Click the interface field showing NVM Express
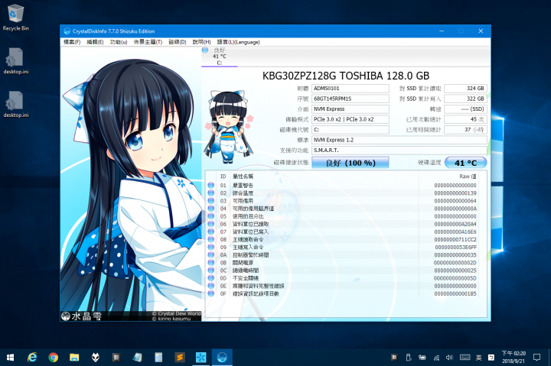The height and width of the screenshot is (366, 551). [x=350, y=109]
